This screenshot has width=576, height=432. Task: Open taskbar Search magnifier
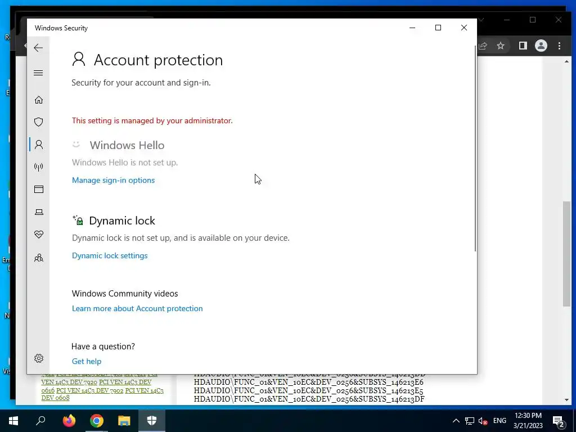[x=40, y=421]
